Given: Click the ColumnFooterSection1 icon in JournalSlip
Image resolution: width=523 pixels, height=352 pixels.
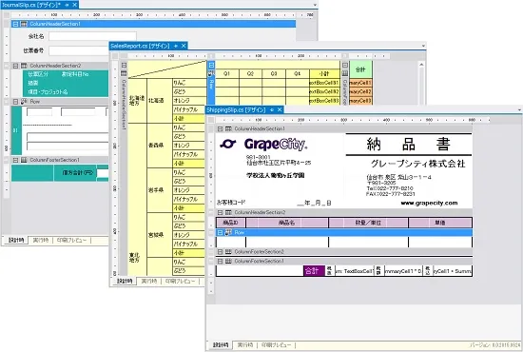Looking at the screenshot, I should click(24, 160).
